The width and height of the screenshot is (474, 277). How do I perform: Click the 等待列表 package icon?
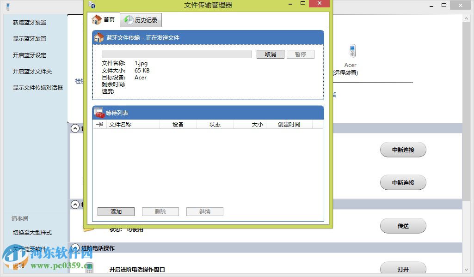[x=98, y=112]
